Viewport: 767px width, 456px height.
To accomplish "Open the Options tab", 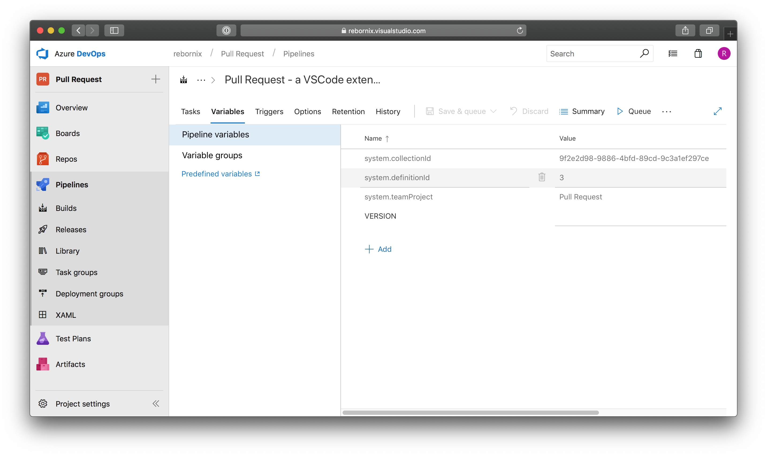I will [x=307, y=111].
